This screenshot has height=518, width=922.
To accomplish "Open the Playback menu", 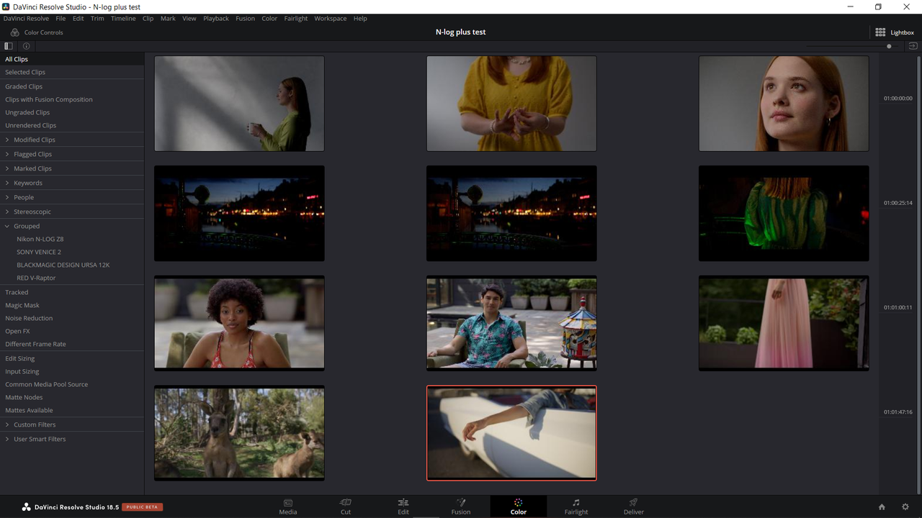I will (x=215, y=19).
